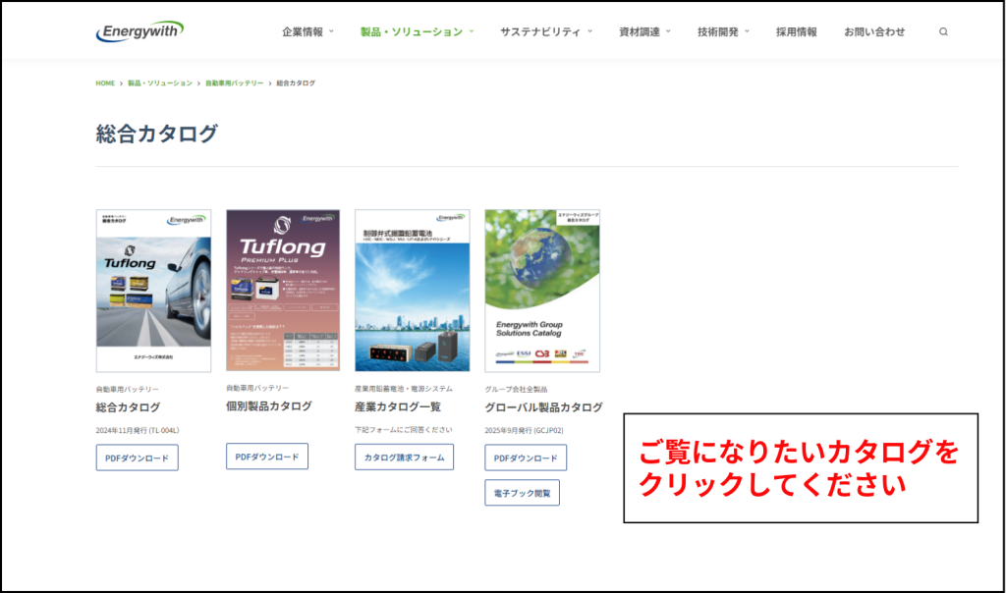Open the 資材調達 navigation menu

[x=644, y=31]
